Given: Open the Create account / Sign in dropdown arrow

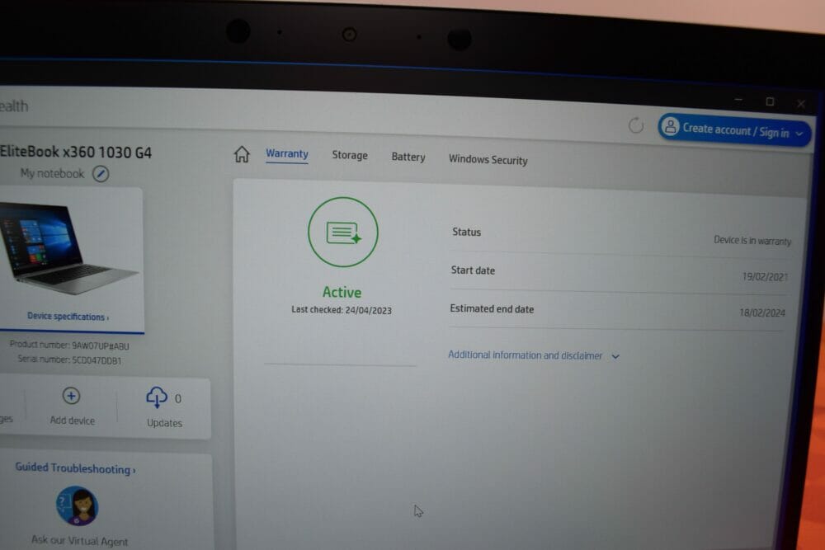Looking at the screenshot, I should [799, 134].
